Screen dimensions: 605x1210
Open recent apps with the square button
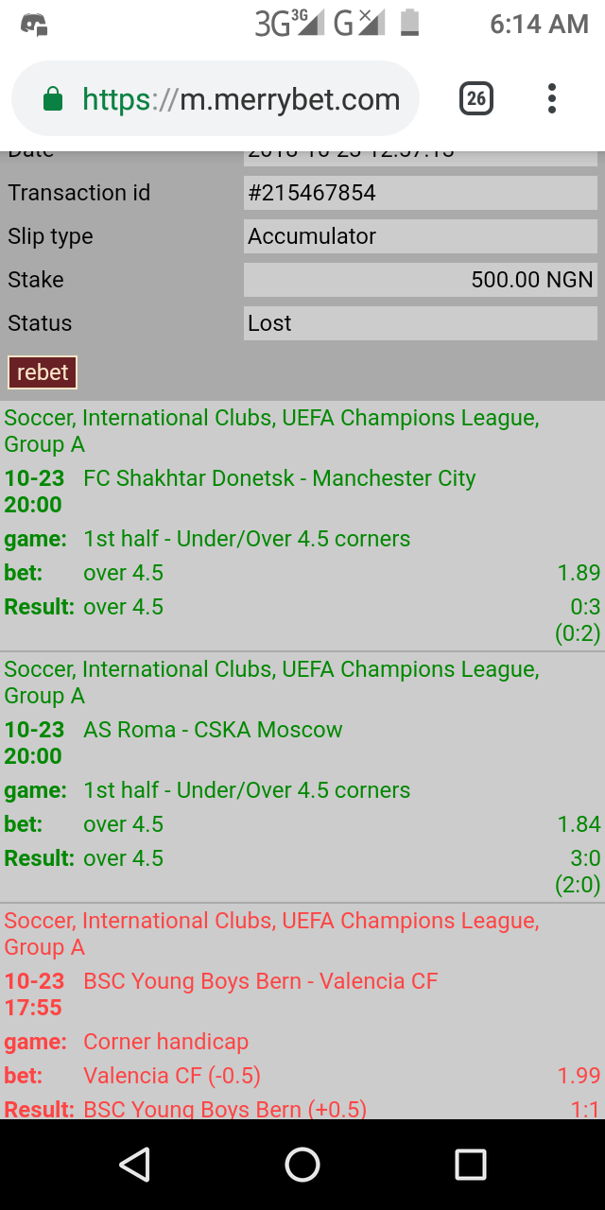470,1165
